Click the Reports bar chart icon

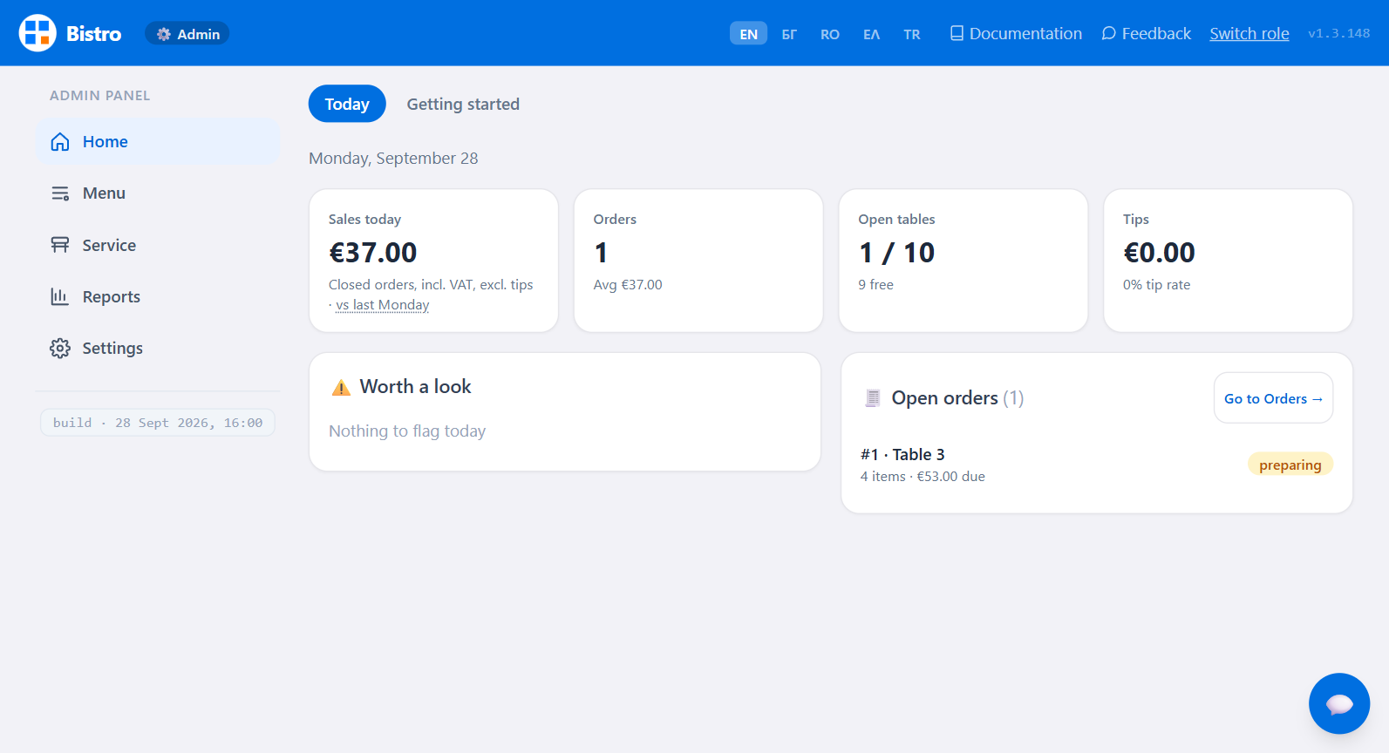[60, 296]
